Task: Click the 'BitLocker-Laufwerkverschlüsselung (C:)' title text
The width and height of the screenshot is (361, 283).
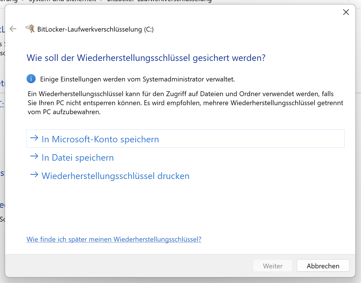Action: (x=95, y=29)
